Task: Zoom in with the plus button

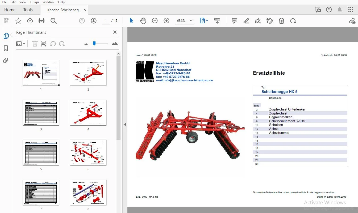Action: pos(166,21)
